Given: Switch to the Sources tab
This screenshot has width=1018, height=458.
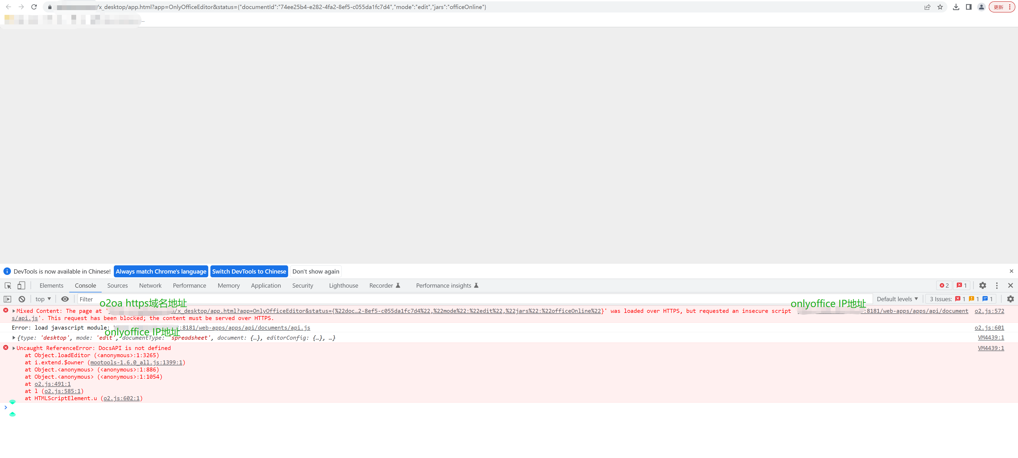Looking at the screenshot, I should [117, 285].
